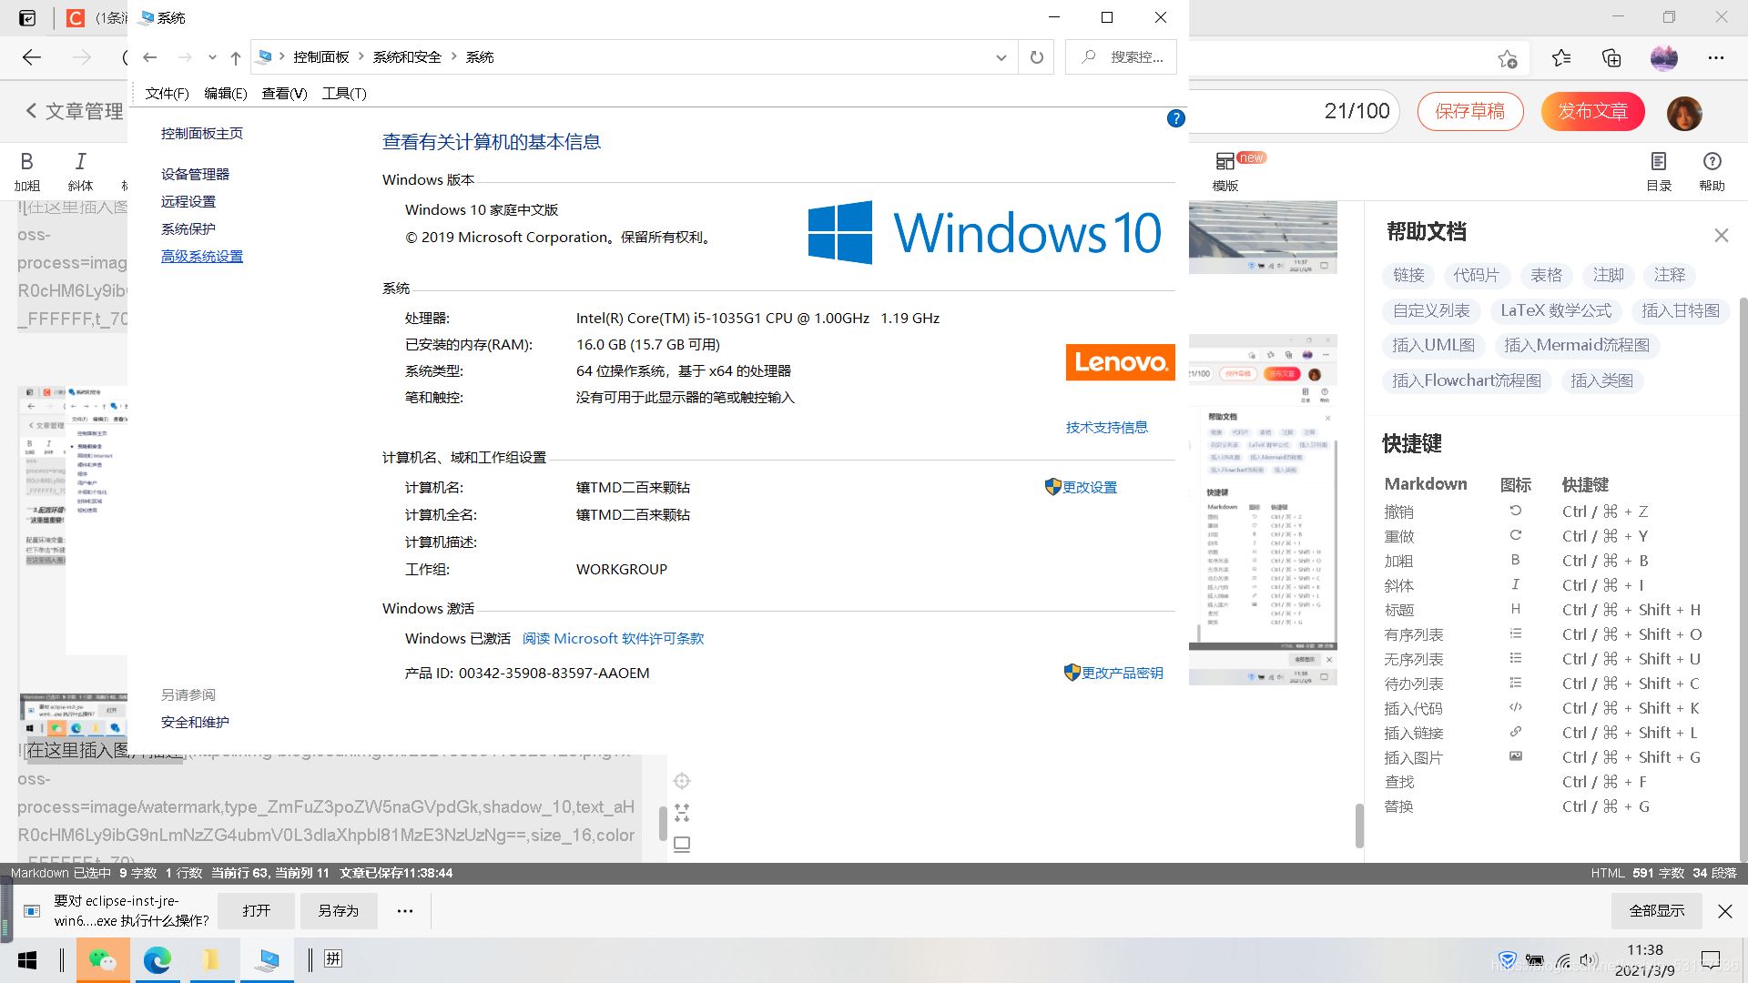
Task: Click the browser favorites star icon
Action: click(1561, 58)
